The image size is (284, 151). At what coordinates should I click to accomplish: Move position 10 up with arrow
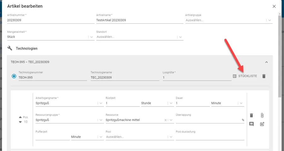click(x=20, y=117)
